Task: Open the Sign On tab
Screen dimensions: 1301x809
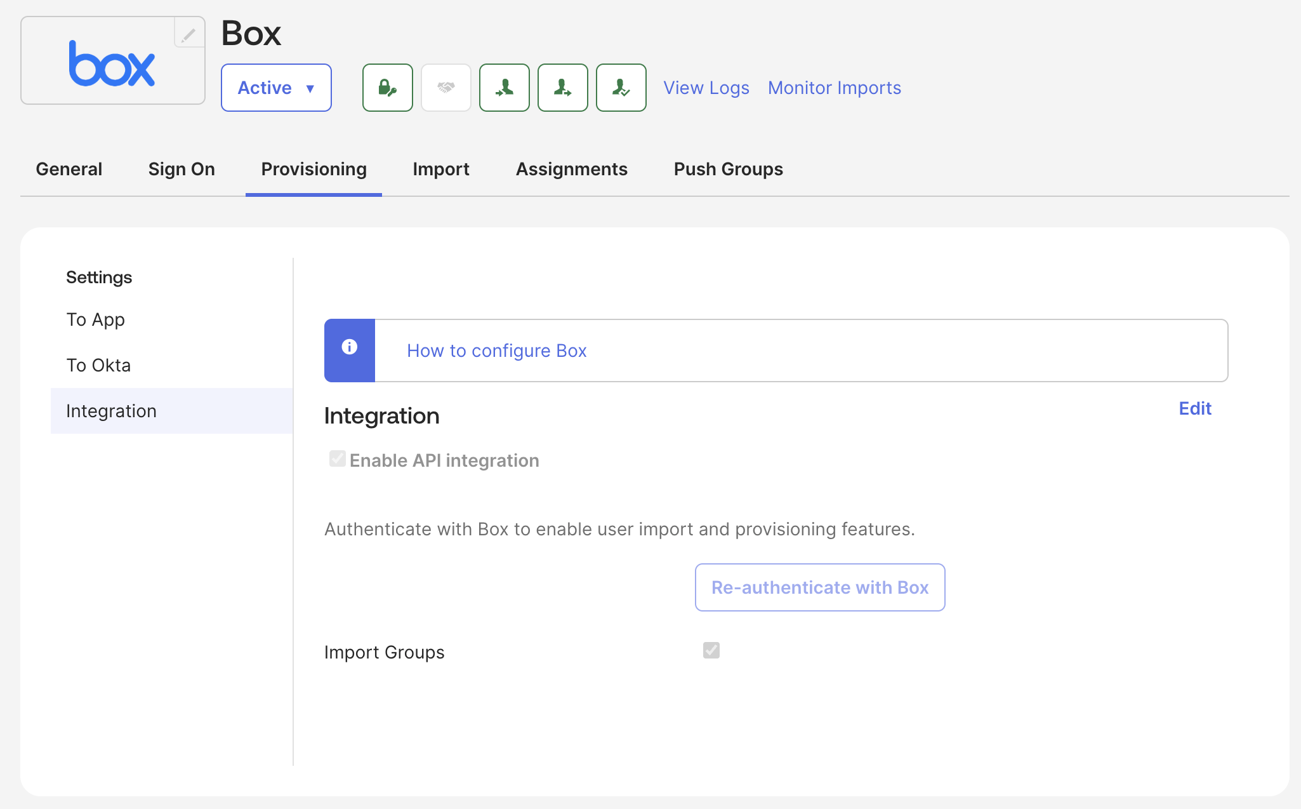Action: click(182, 169)
